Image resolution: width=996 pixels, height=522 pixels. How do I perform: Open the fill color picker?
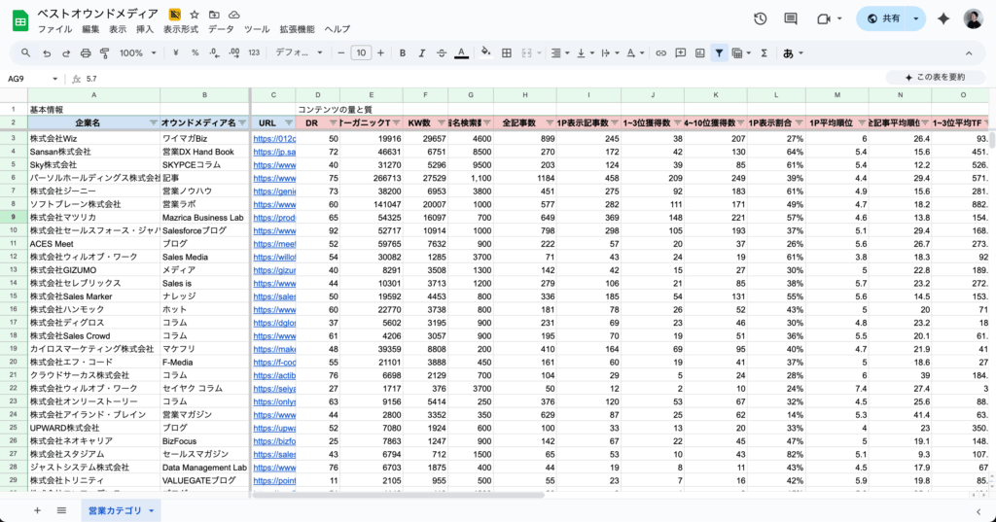click(x=486, y=53)
